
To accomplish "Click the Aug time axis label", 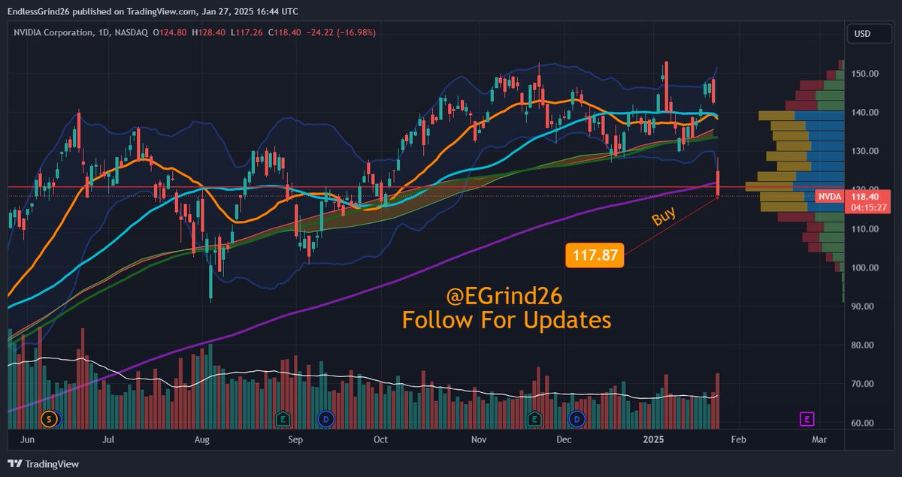I will pyautogui.click(x=201, y=439).
